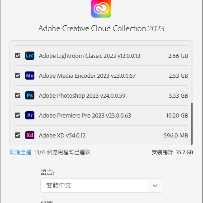Screen dimensions: 203x203
Task: Select the Adobe Photoshop 2023 v24.0.0.59 row
Action: 101,95
